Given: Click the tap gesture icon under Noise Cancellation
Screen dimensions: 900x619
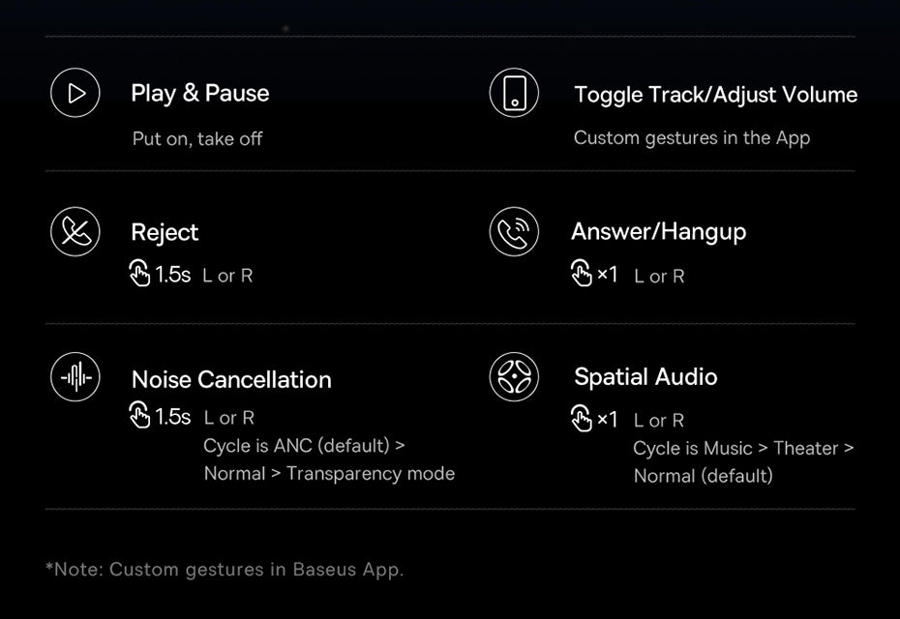Looking at the screenshot, I should pos(140,417).
